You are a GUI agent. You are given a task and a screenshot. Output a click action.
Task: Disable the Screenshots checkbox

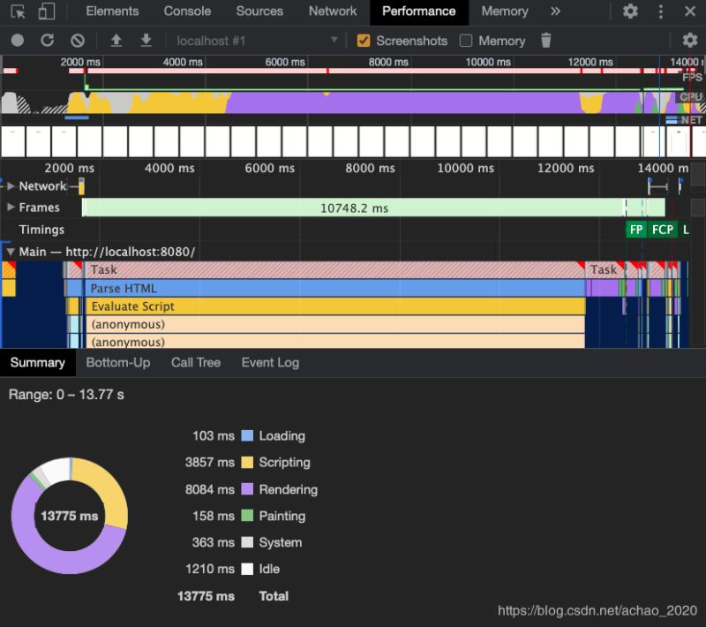tap(363, 41)
